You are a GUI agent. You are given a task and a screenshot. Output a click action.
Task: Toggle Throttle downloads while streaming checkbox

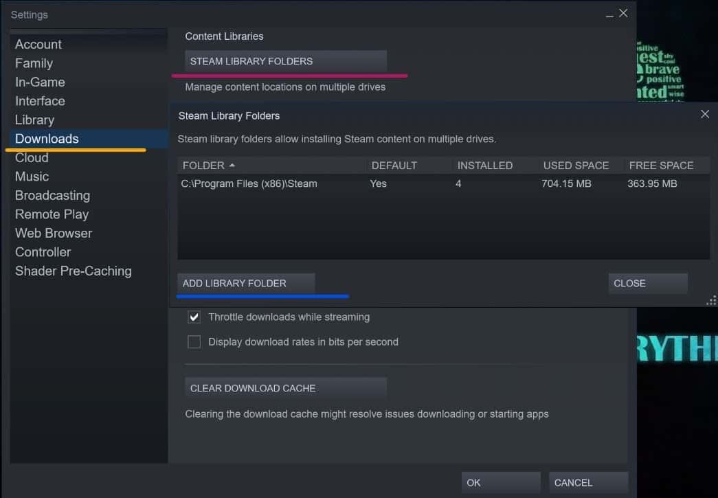coord(194,317)
